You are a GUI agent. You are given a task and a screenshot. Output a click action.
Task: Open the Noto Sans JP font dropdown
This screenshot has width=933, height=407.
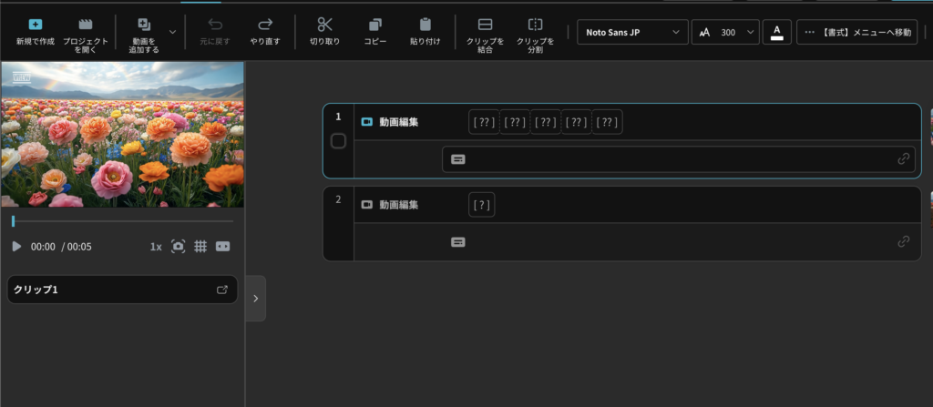632,32
